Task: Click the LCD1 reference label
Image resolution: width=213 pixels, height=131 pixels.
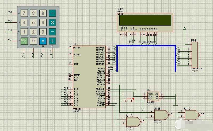Action: coord(120,9)
